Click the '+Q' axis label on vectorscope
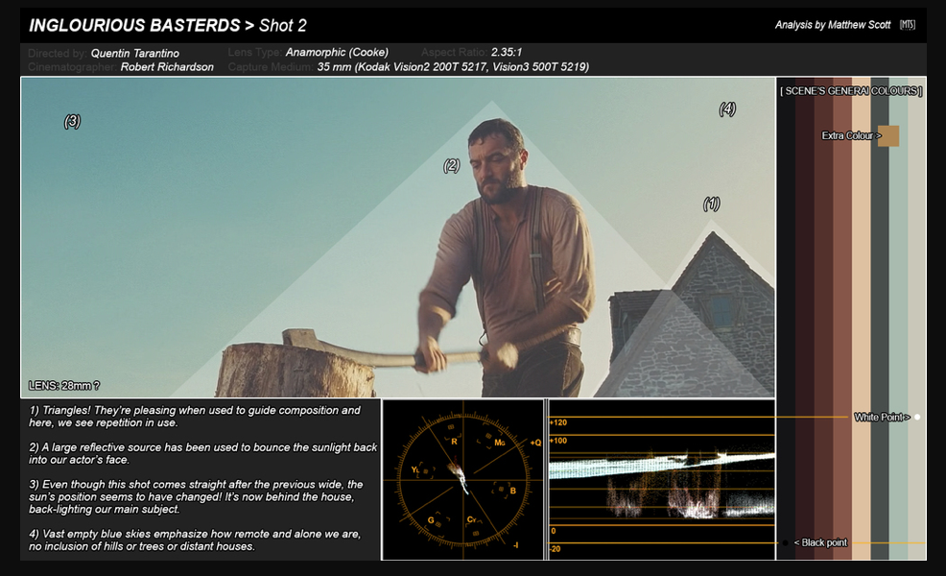 (x=535, y=443)
